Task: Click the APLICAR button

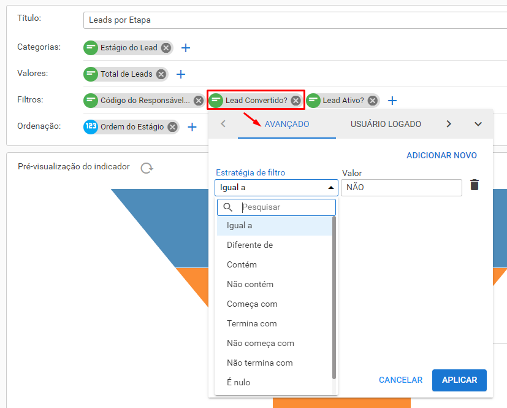Action: (x=459, y=380)
